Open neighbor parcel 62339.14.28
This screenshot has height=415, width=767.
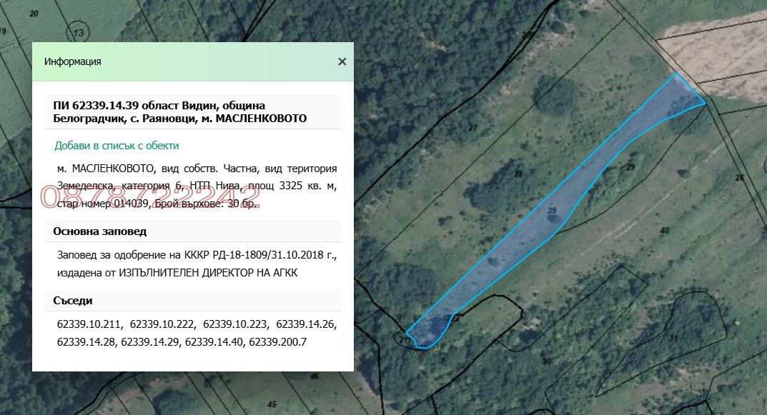87,342
